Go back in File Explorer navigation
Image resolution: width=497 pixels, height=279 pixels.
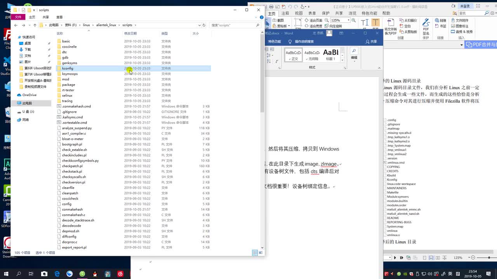pyautogui.click(x=16, y=25)
